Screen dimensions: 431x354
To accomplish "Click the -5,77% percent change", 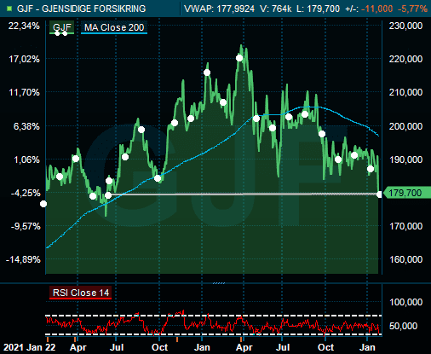I will (412, 9).
